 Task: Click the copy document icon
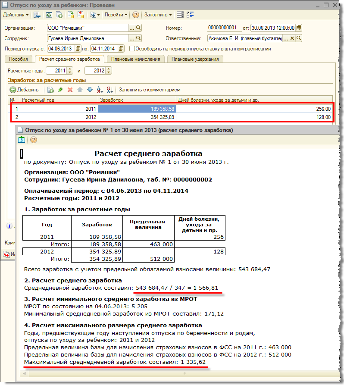coord(59,15)
